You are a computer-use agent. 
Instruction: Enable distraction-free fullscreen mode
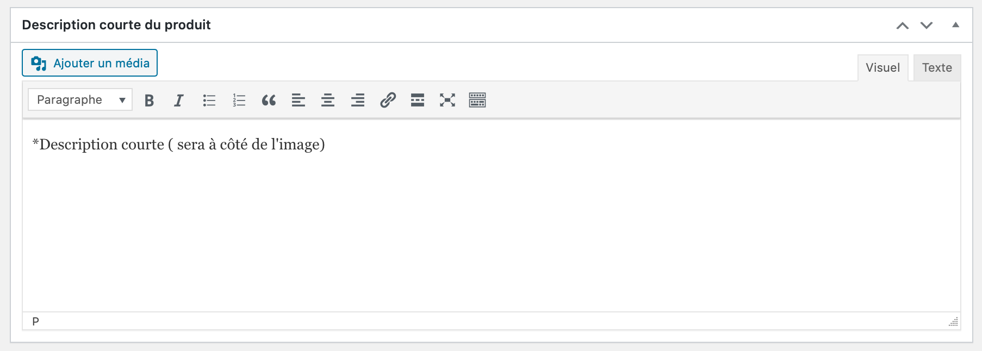pyautogui.click(x=448, y=100)
